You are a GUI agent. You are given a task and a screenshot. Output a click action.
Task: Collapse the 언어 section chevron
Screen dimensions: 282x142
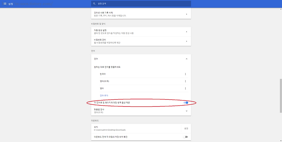click(x=186, y=59)
